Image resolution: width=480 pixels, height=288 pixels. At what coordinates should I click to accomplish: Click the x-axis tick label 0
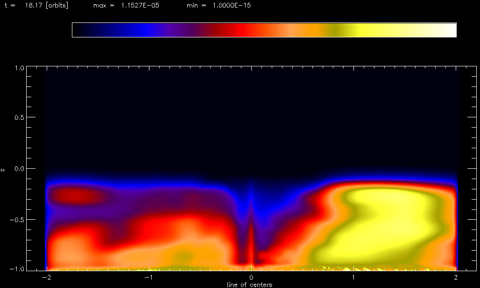tap(252, 278)
